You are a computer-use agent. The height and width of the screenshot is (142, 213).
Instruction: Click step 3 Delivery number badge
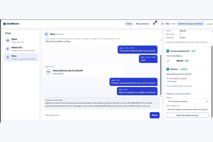pyautogui.click(x=168, y=69)
